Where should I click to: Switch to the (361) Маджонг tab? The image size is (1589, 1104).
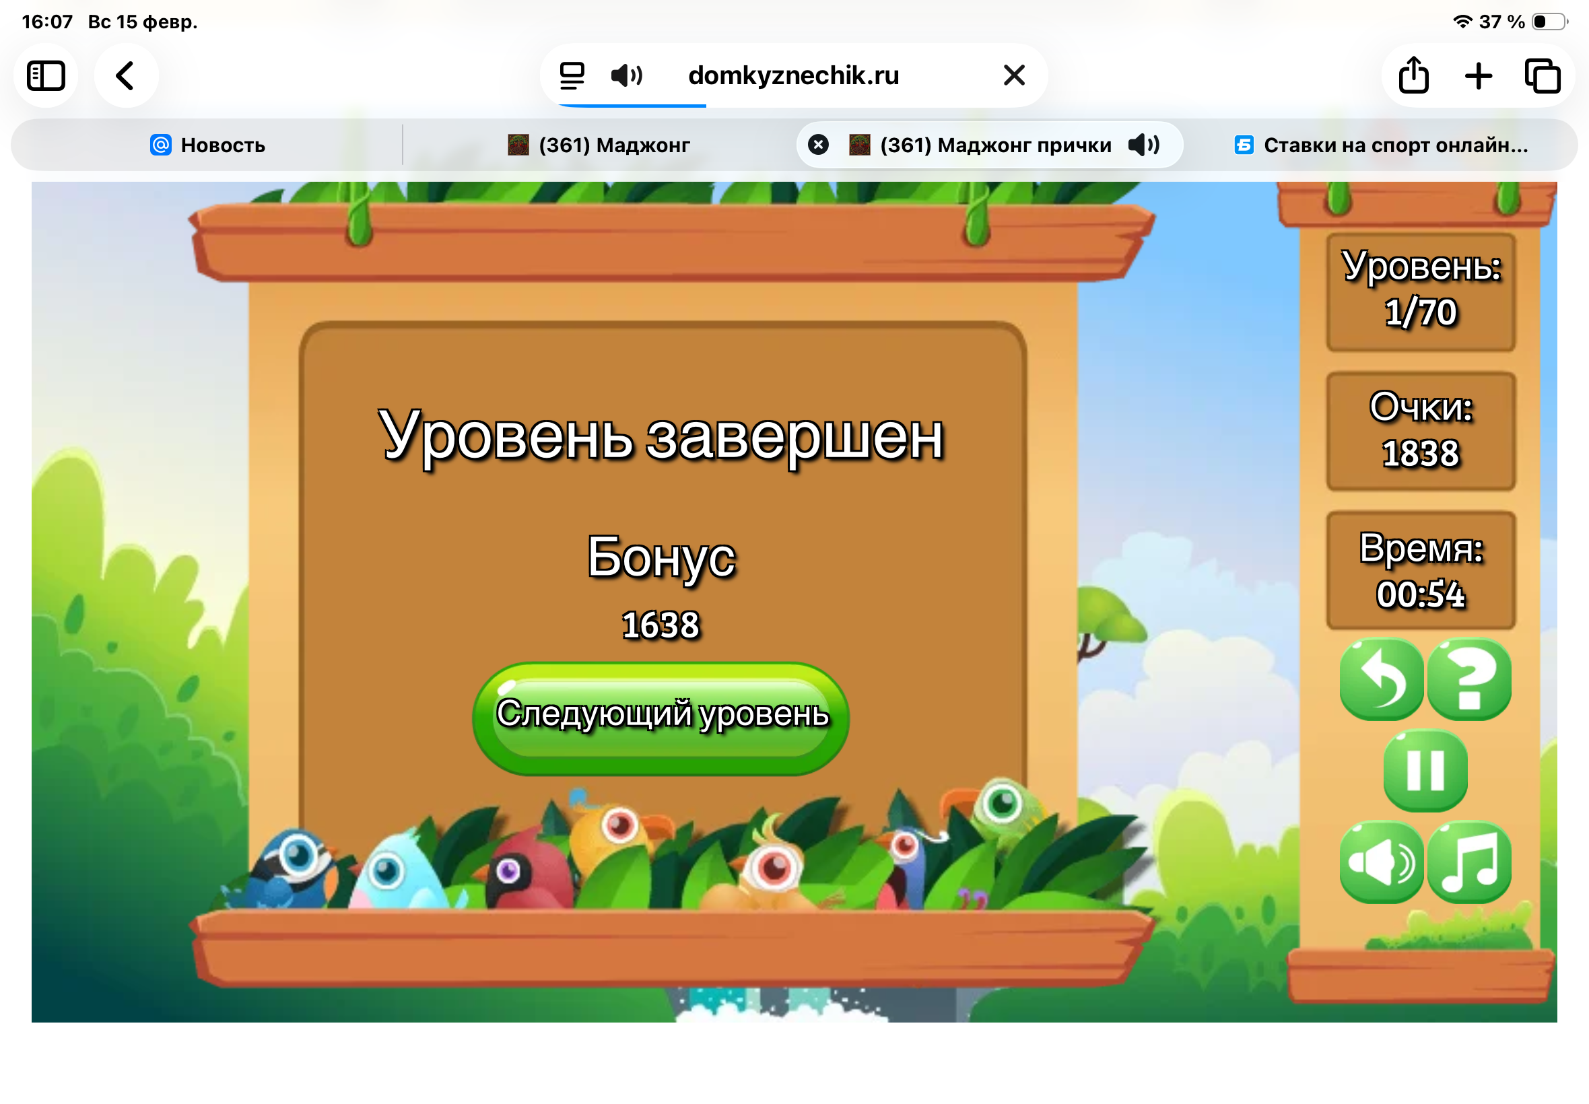(599, 145)
